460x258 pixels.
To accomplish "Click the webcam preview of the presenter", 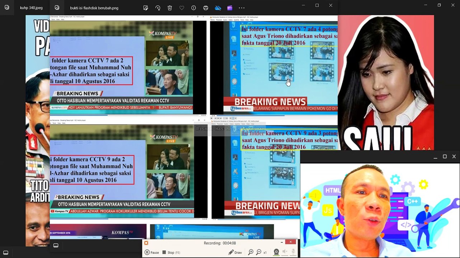I will pos(380,211).
